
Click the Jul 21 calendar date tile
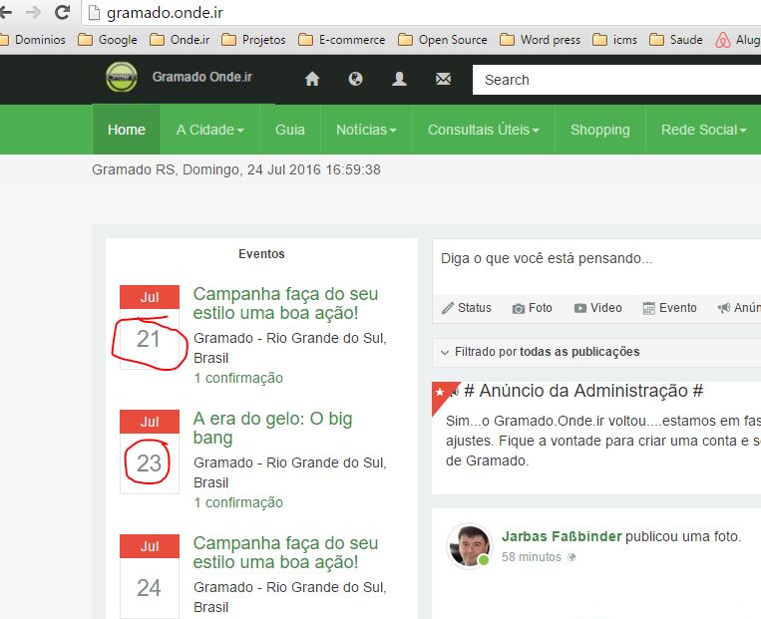150,327
